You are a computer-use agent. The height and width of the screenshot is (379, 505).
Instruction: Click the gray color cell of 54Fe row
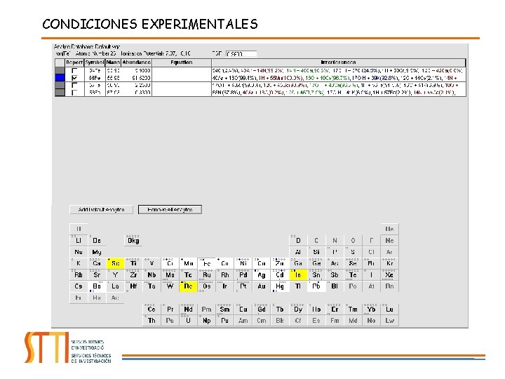(x=60, y=71)
